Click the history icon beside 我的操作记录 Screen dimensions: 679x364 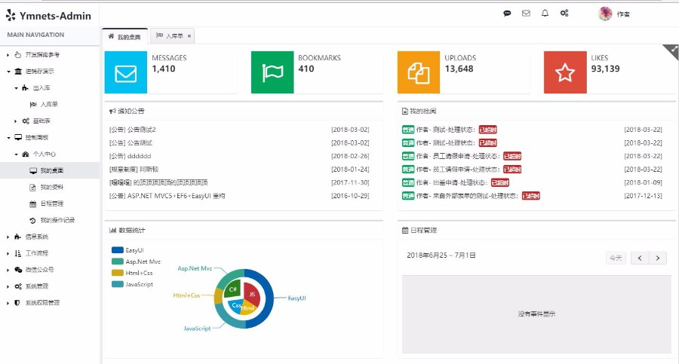33,220
